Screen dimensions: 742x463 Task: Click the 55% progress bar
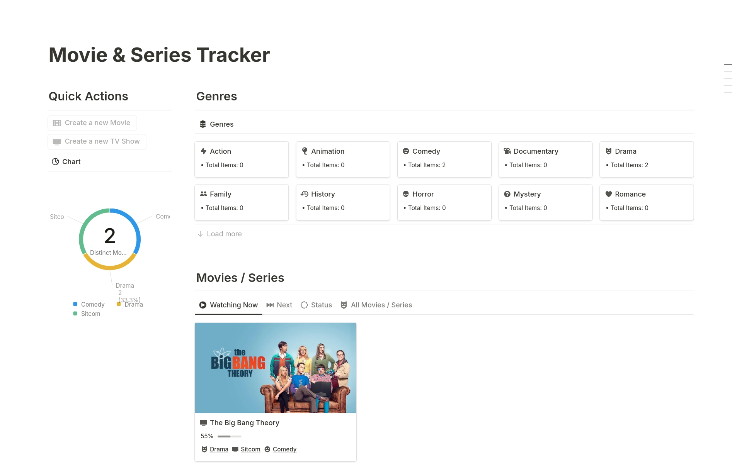coord(229,436)
